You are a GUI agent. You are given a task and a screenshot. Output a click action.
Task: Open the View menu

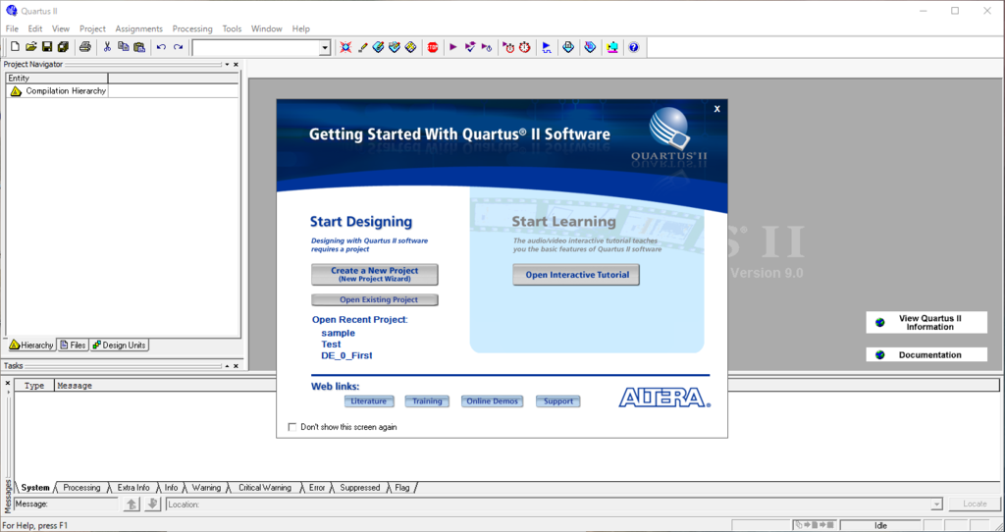point(61,28)
